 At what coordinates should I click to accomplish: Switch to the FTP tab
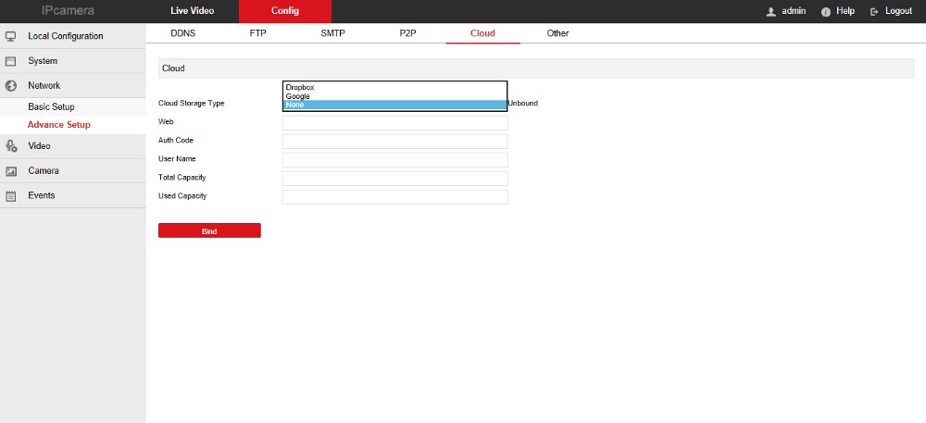coord(258,33)
